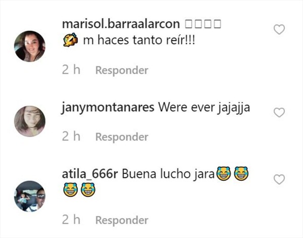Click the 2 h timestamp under janymontanares' comment
This screenshot has width=303, height=238.
(x=71, y=136)
